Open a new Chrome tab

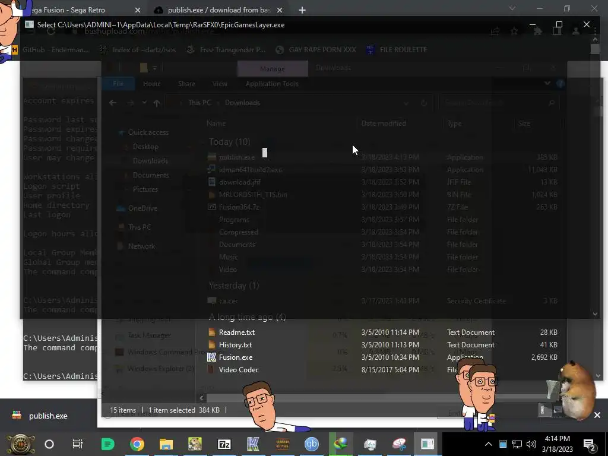click(302, 10)
